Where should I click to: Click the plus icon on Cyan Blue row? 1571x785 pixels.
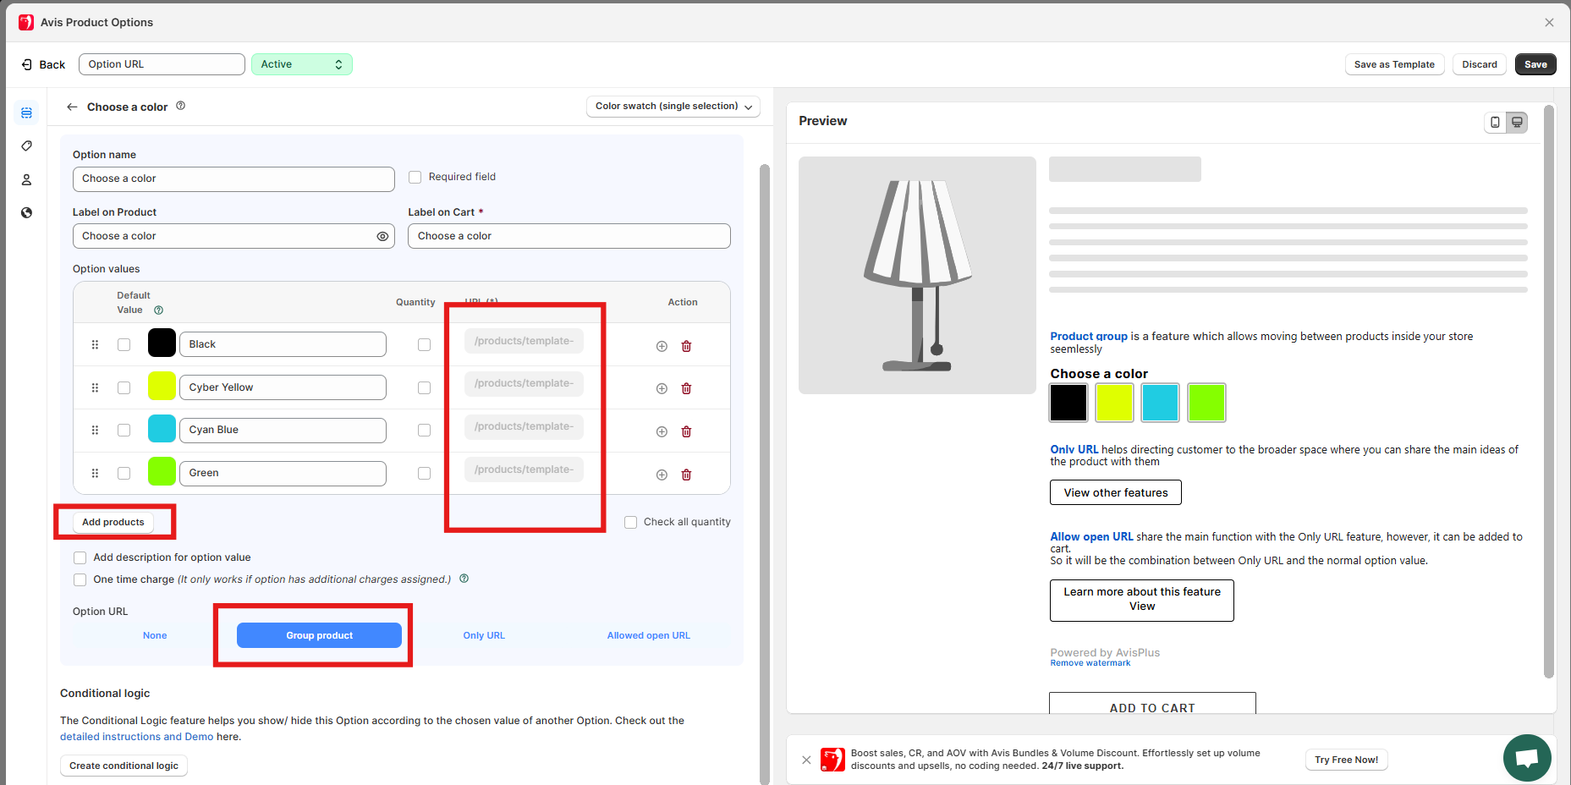pos(662,431)
